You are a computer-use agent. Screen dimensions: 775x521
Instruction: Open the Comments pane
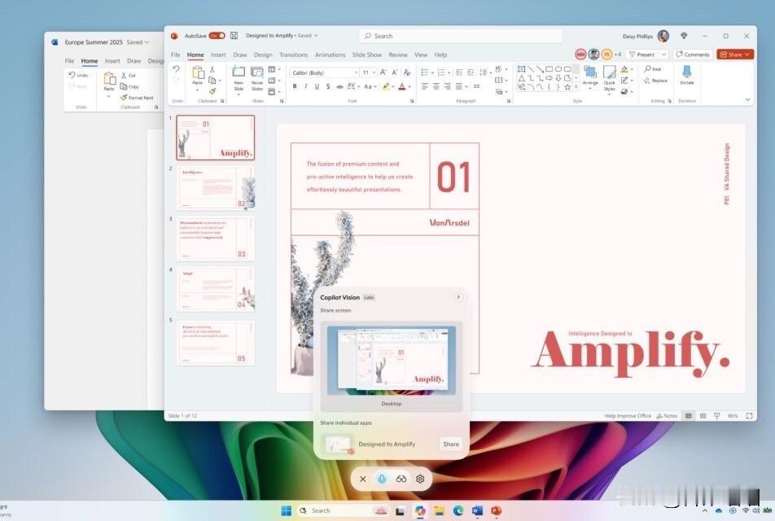click(693, 55)
